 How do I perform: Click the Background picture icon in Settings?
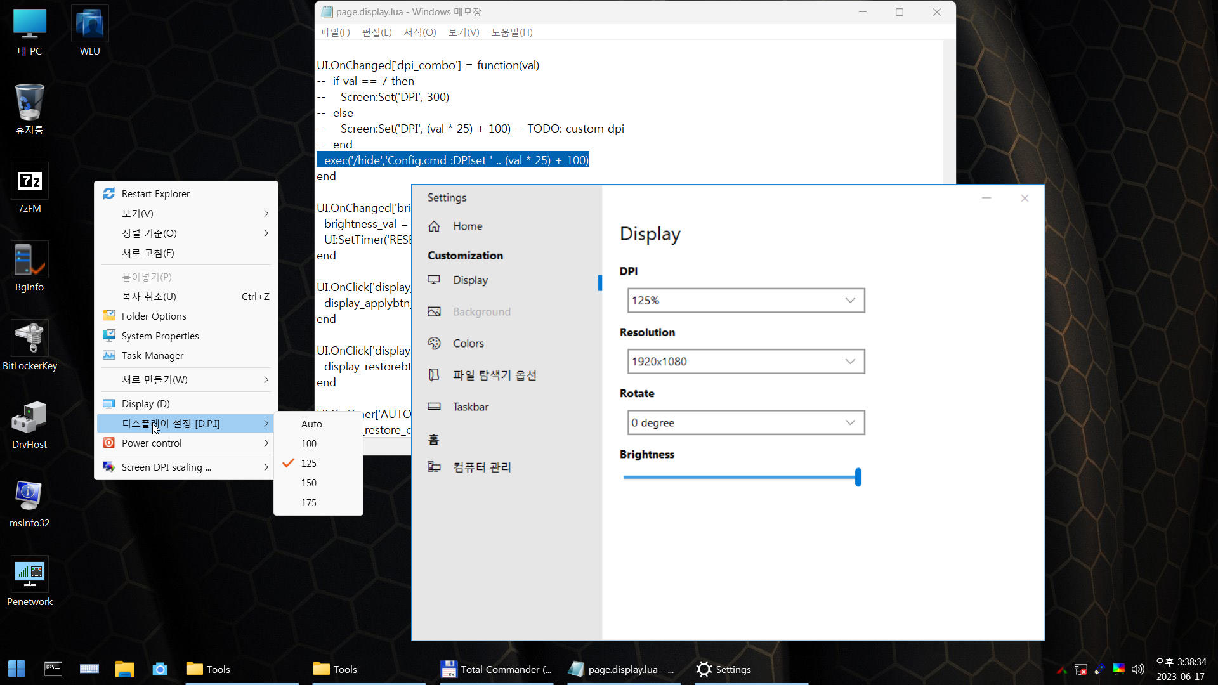coord(434,311)
